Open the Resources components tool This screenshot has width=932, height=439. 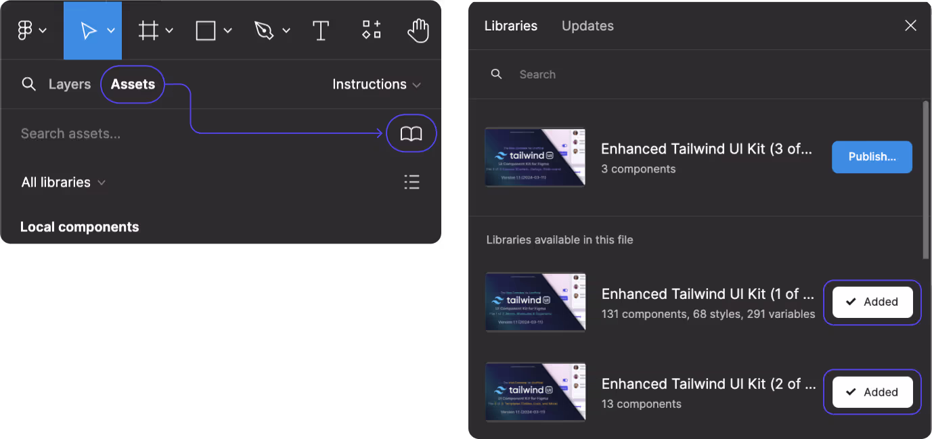(371, 30)
